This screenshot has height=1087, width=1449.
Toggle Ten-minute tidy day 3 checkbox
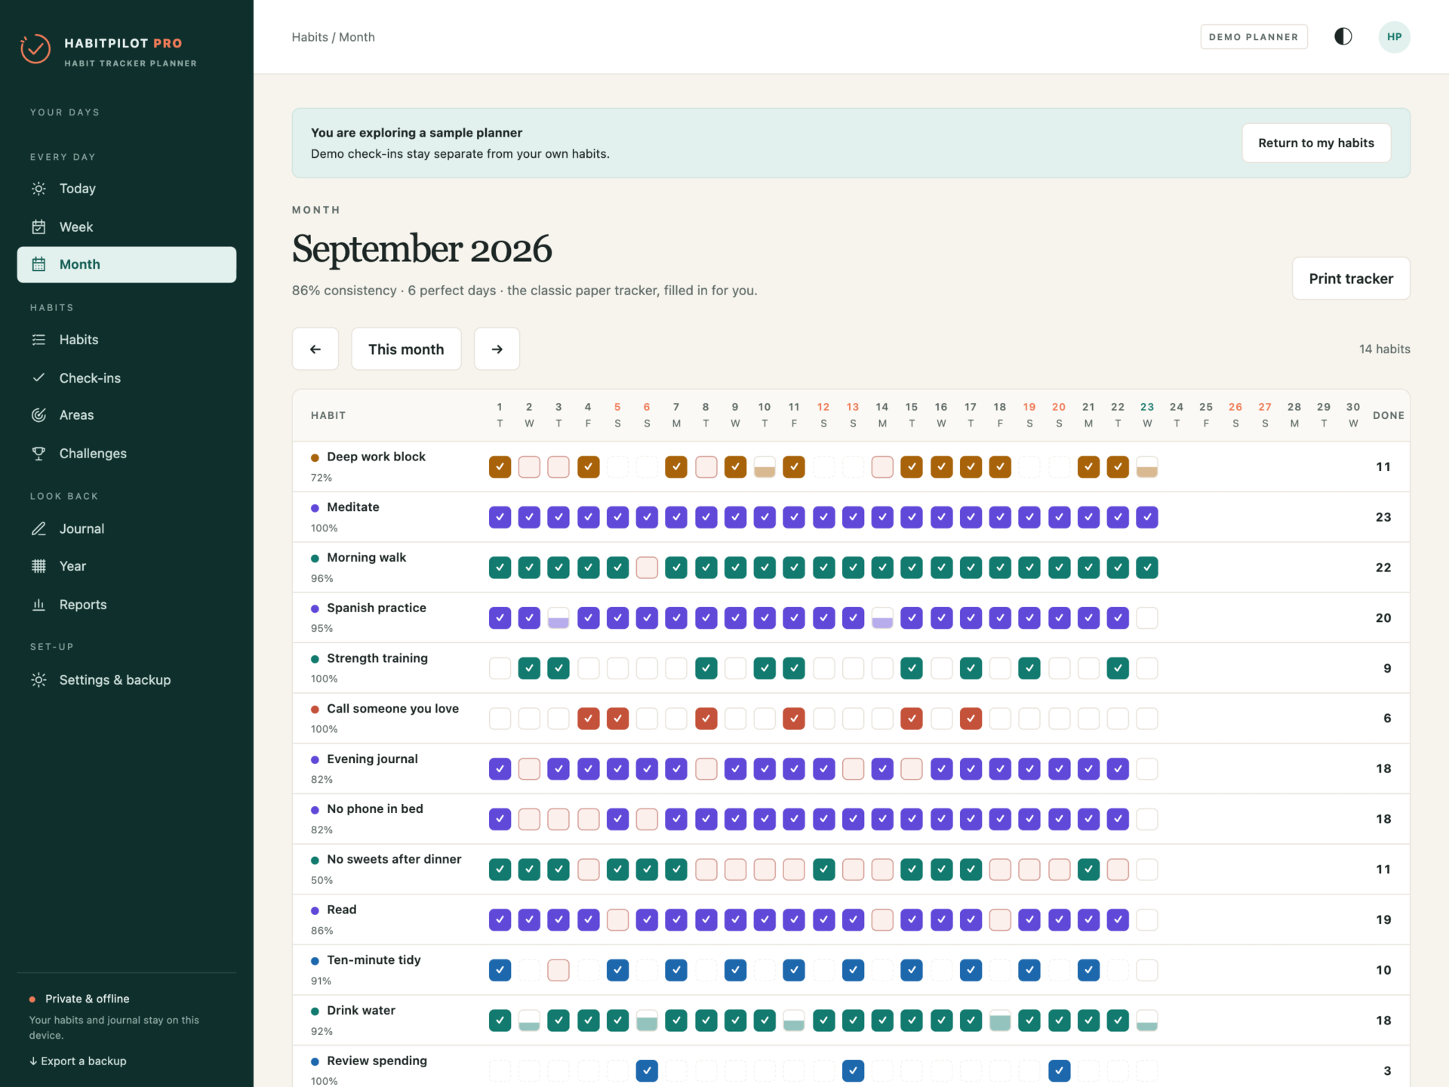pyautogui.click(x=558, y=970)
